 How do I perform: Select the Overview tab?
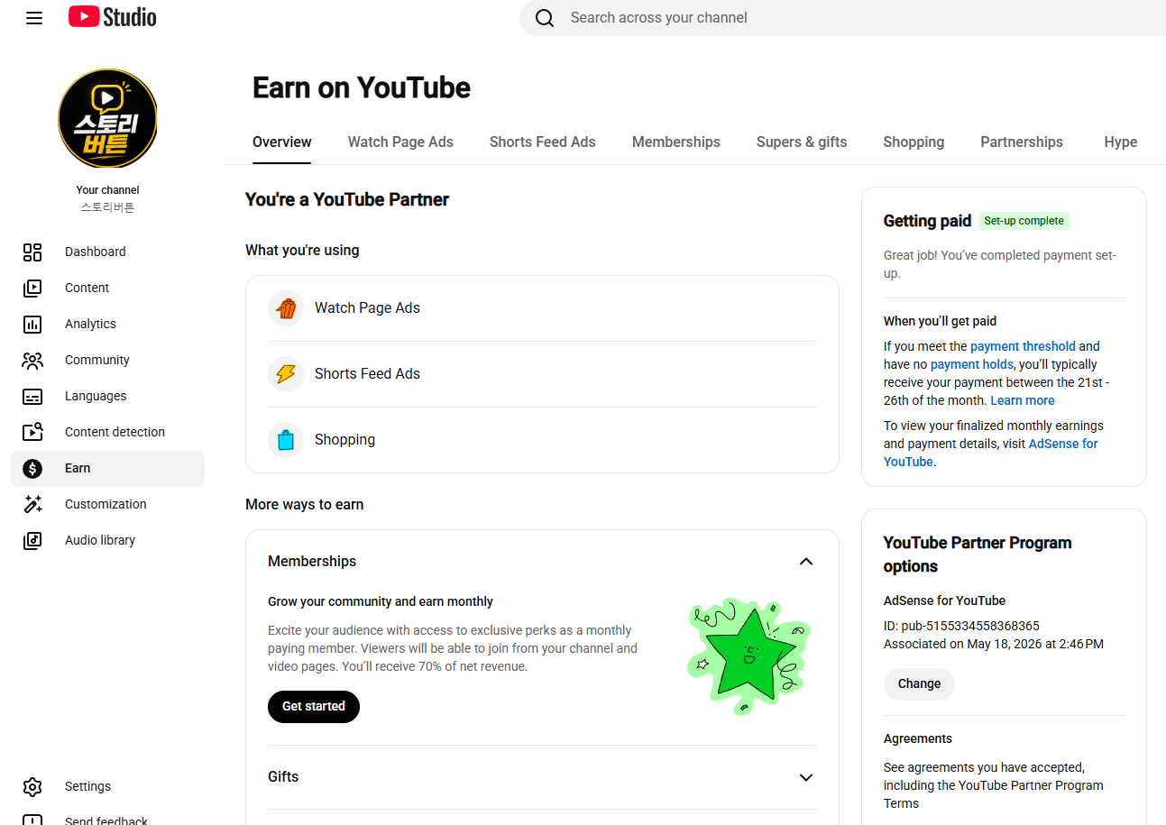(282, 142)
